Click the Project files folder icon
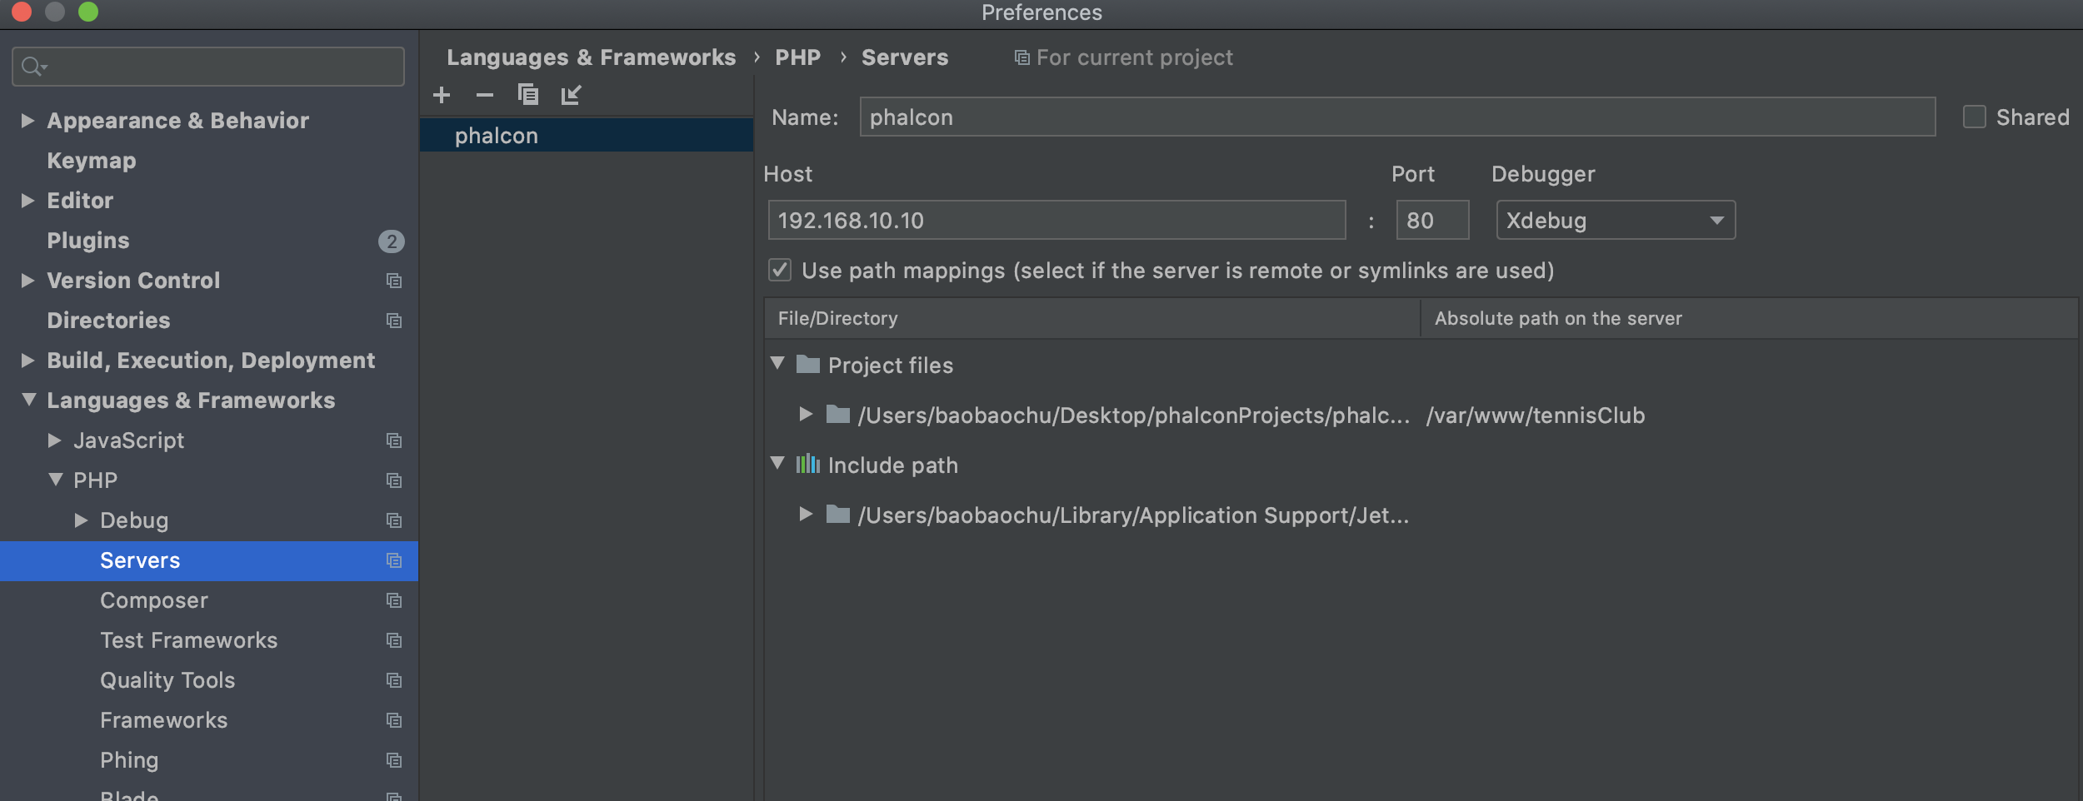The width and height of the screenshot is (2083, 801). pyautogui.click(x=807, y=364)
